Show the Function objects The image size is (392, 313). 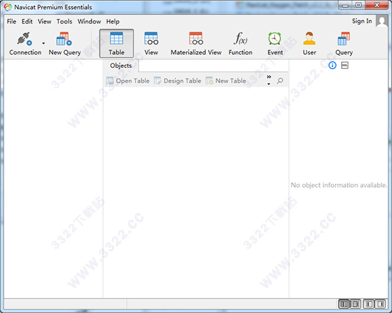coord(240,44)
